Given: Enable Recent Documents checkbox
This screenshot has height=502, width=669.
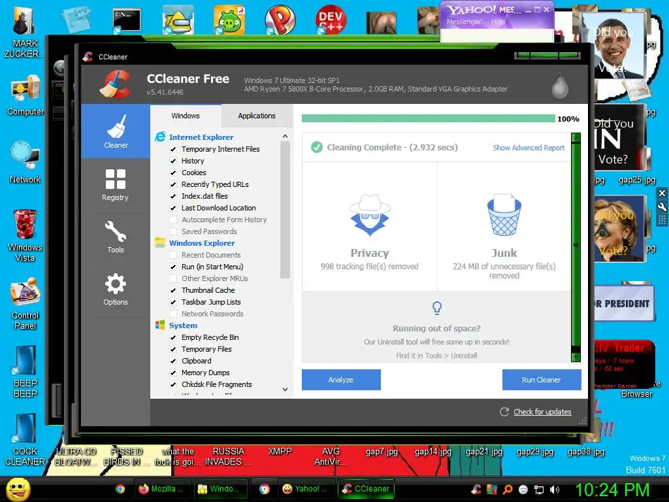Looking at the screenshot, I should 173,255.
